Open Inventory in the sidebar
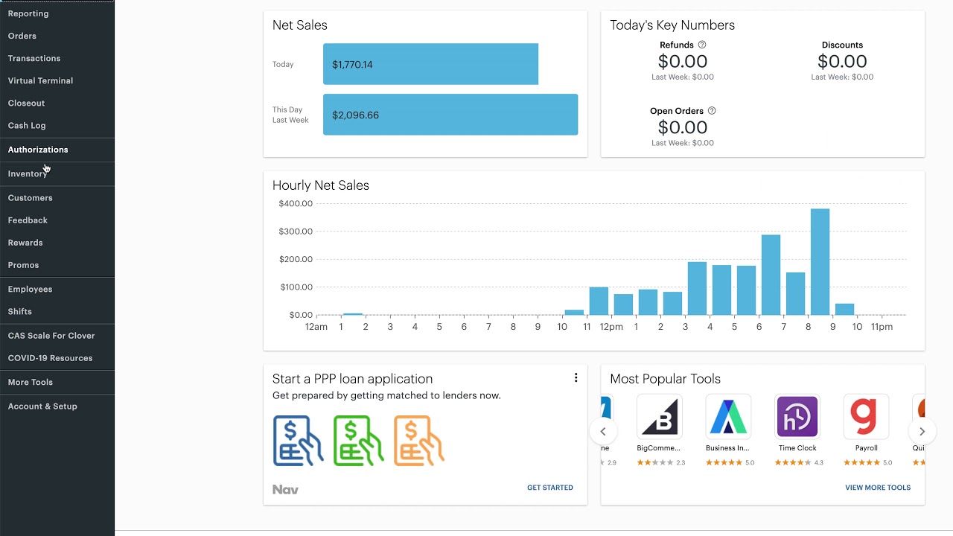 [x=27, y=174]
